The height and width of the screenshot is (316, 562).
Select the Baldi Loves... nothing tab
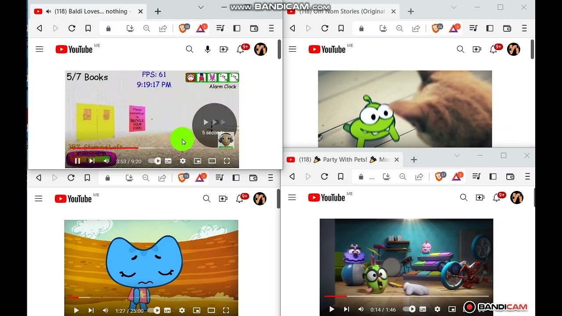pyautogui.click(x=89, y=11)
